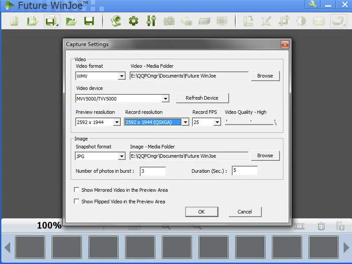Click the delete-all trash icon with grid
Image resolution: width=352 pixels, height=264 pixels.
coord(341,226)
